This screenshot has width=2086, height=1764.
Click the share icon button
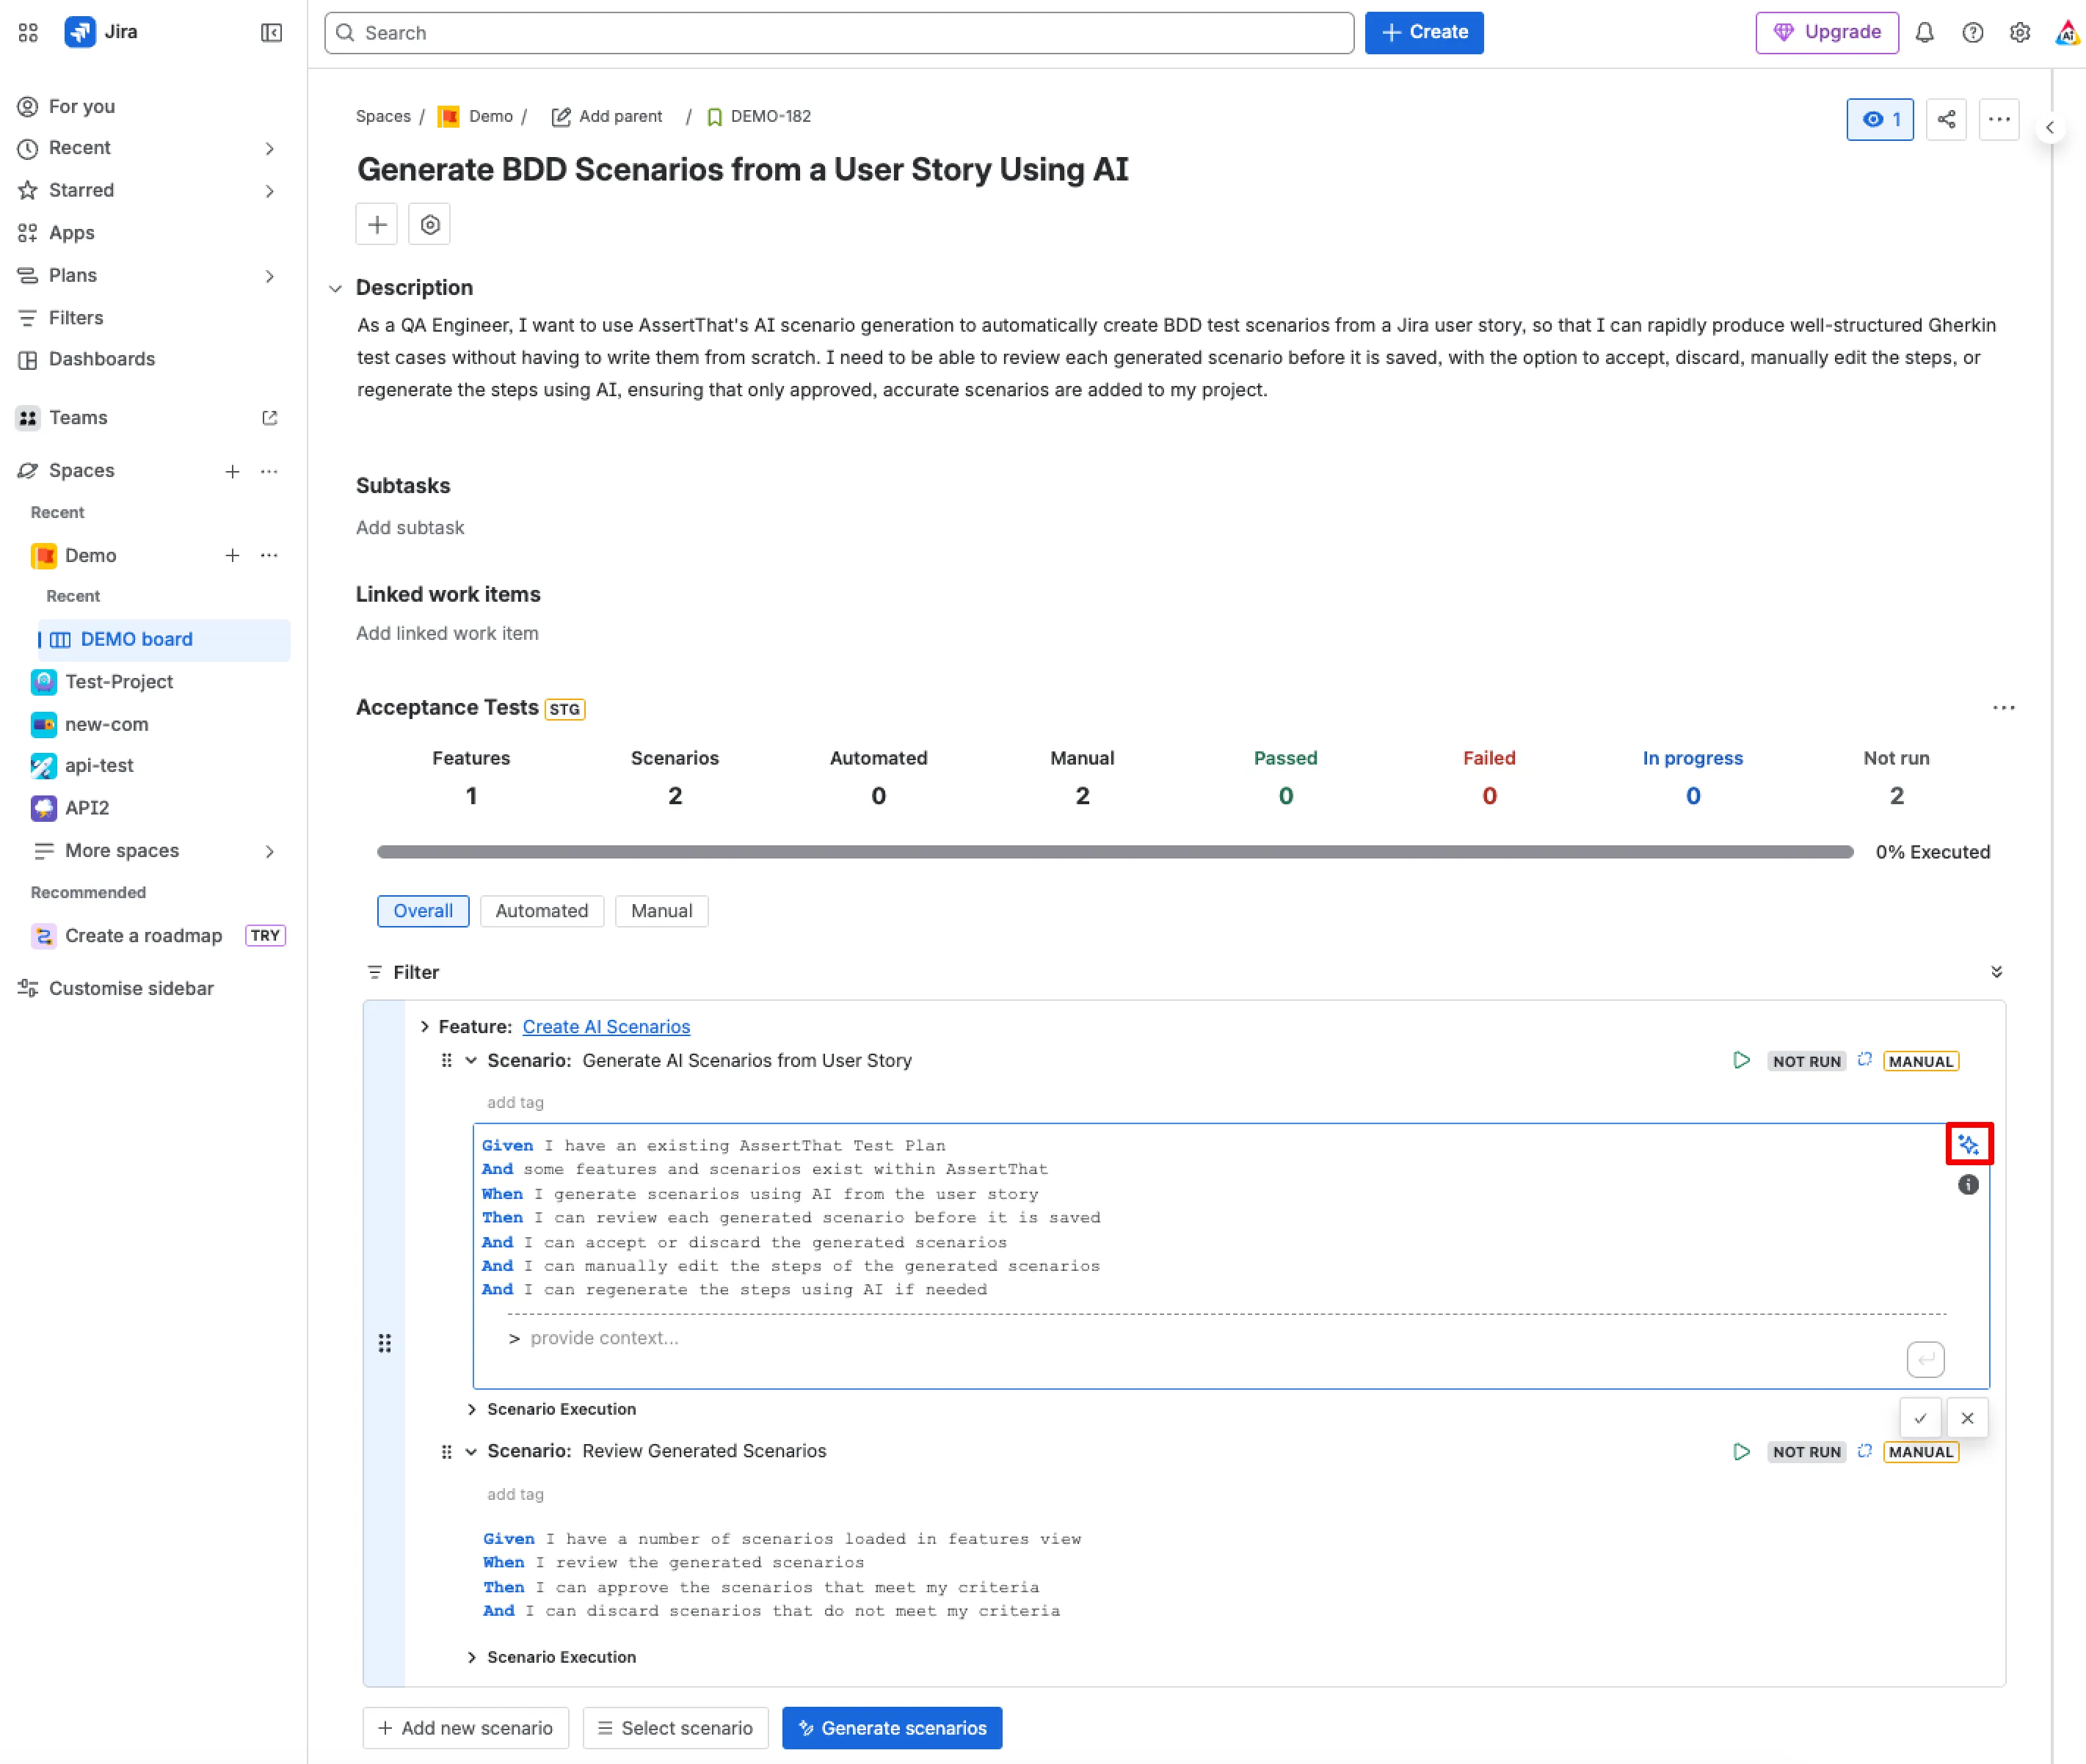1946,120
